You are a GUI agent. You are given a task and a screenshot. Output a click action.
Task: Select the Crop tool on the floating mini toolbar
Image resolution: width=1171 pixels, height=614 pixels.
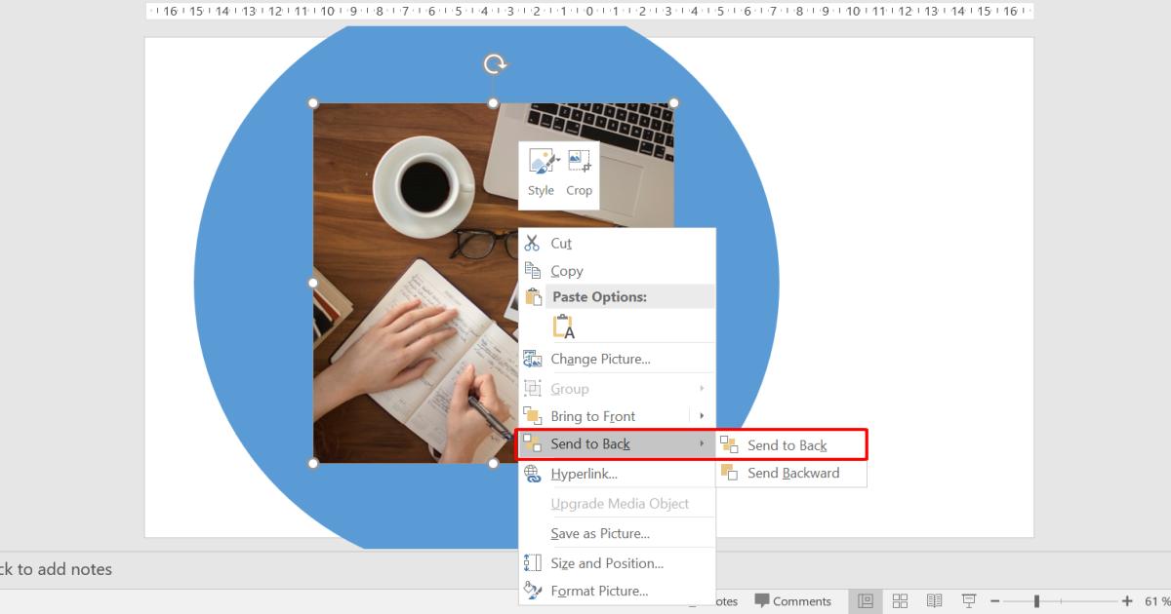click(x=580, y=173)
